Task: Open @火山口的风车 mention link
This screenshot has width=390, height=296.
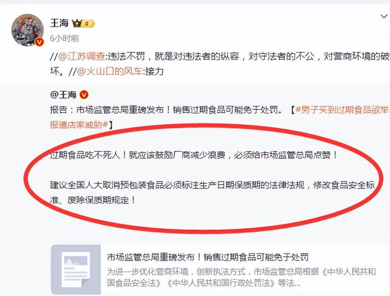Action: click(110, 71)
